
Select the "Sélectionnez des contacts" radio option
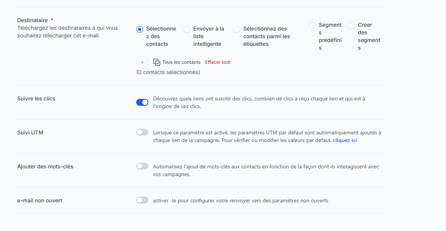click(140, 29)
